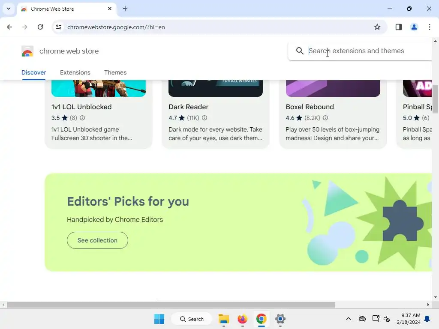Click the 'Handpicked by Chrome Editors' text

[115, 220]
